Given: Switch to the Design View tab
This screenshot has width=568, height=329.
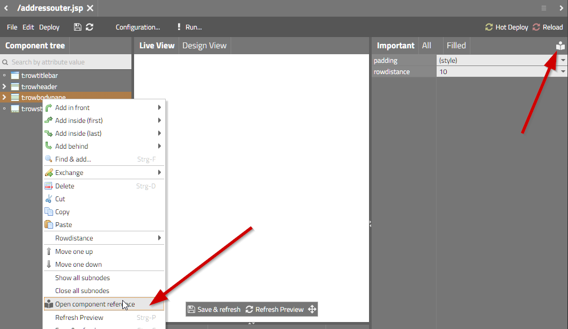Looking at the screenshot, I should pos(204,46).
